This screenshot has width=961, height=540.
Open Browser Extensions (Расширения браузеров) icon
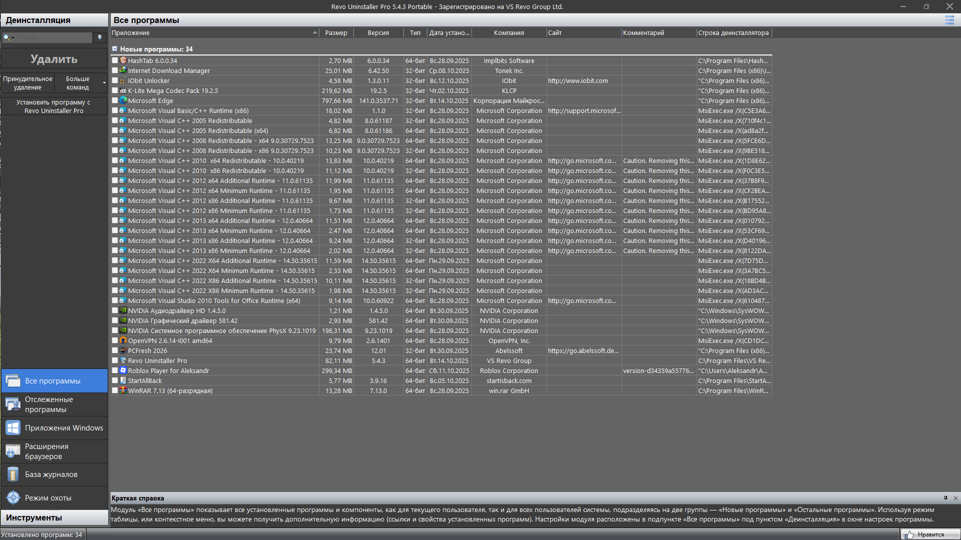[13, 451]
